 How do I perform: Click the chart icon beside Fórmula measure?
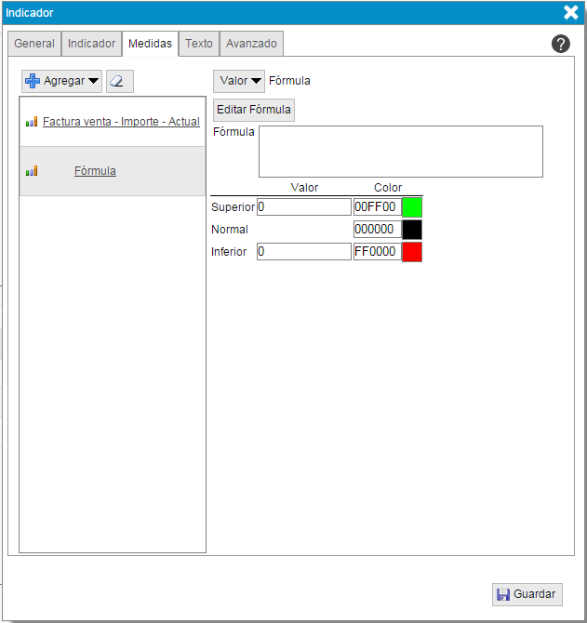pos(32,171)
